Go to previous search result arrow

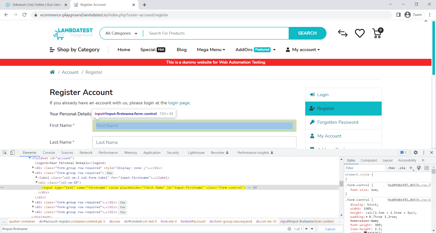pyautogui.click(x=306, y=229)
